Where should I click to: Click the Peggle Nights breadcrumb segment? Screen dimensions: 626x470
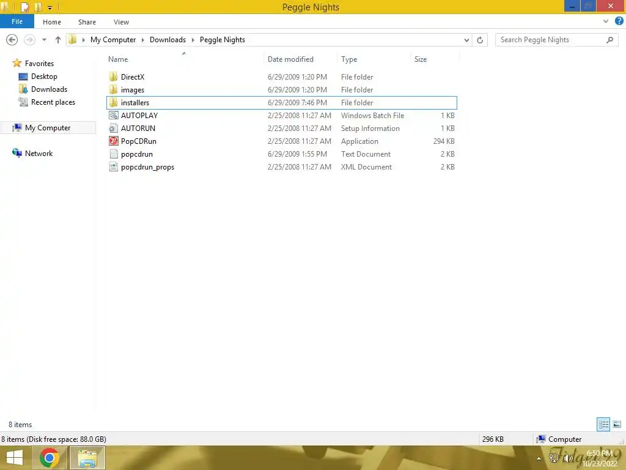point(223,40)
